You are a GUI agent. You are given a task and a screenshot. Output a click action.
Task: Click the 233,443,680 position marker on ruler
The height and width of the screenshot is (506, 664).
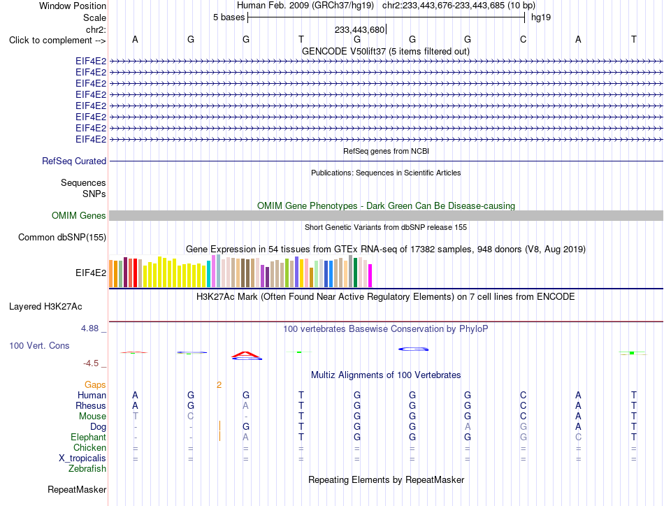361,29
